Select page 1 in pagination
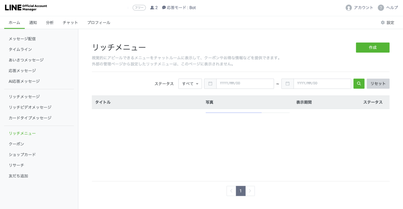403x209 pixels. [x=240, y=191]
